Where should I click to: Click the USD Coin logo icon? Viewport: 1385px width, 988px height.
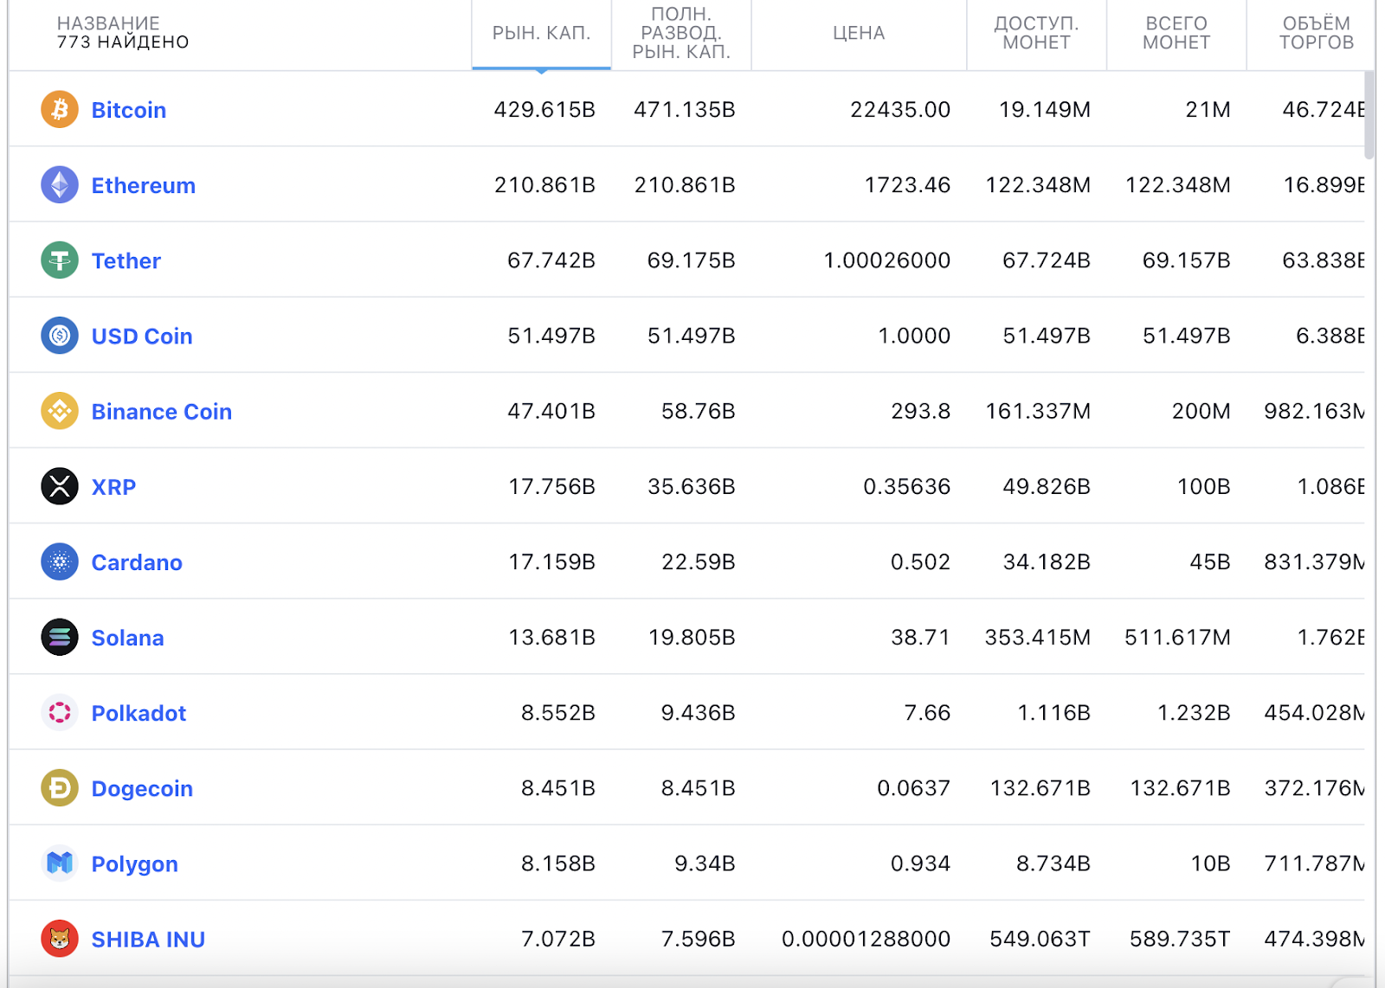(x=60, y=335)
